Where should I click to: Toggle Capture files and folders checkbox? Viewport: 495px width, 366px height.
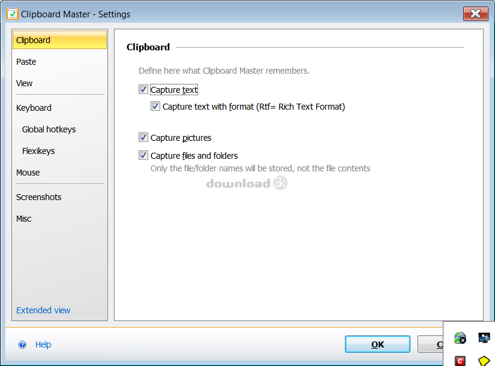coord(143,155)
